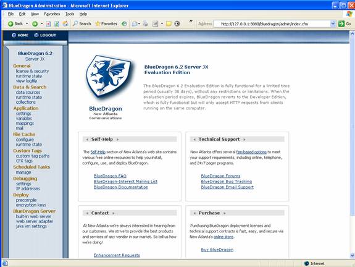Open BlueDragon Forums link

point(220,176)
